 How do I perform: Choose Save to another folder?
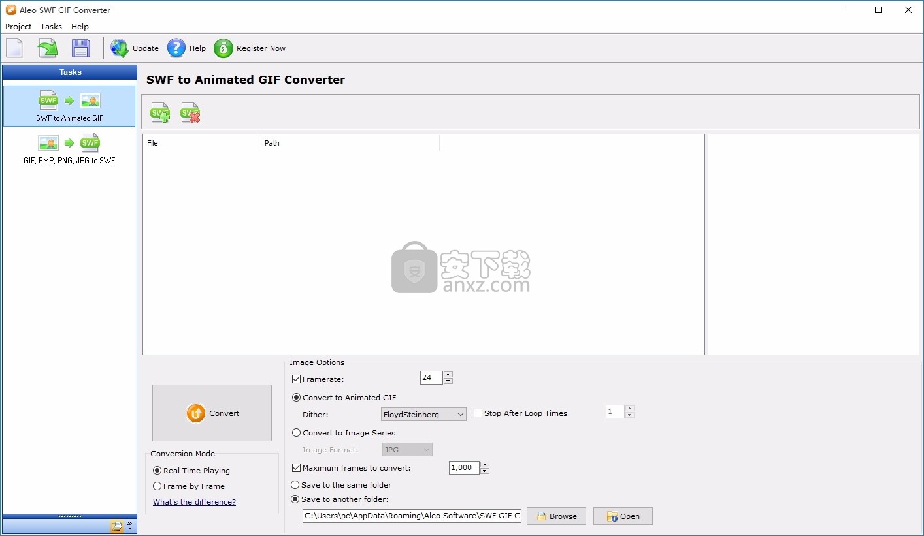(295, 499)
